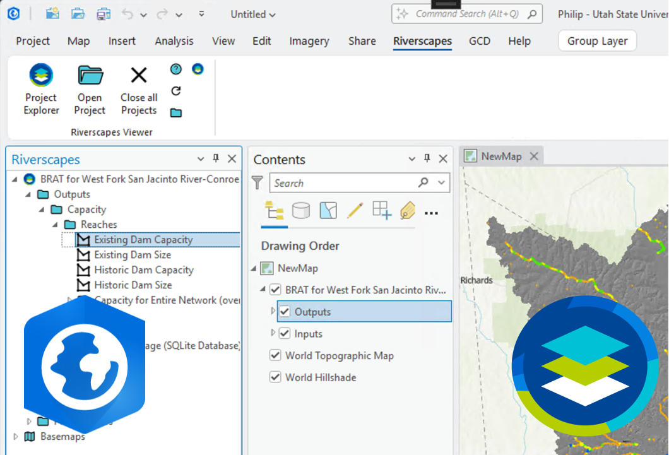The height and width of the screenshot is (455, 669).
Task: Open the Analysis ribbon tab
Action: tap(174, 41)
